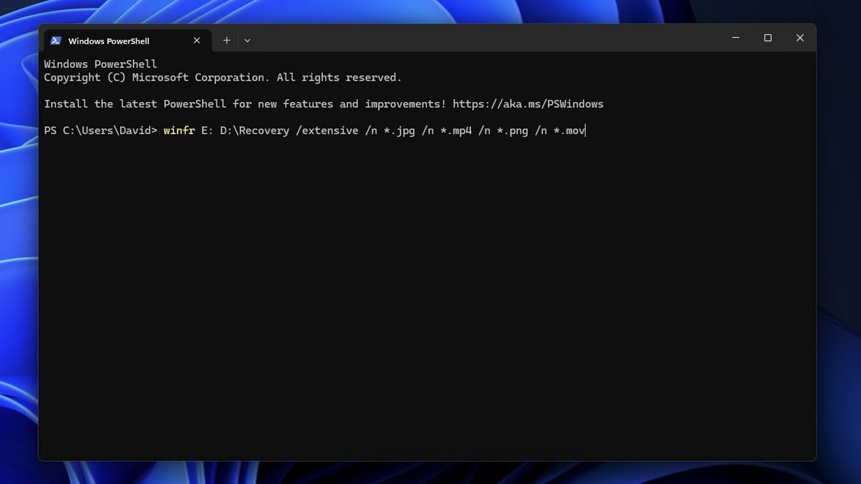Expand the profiles dropdown chevron
The image size is (861, 484).
[247, 41]
